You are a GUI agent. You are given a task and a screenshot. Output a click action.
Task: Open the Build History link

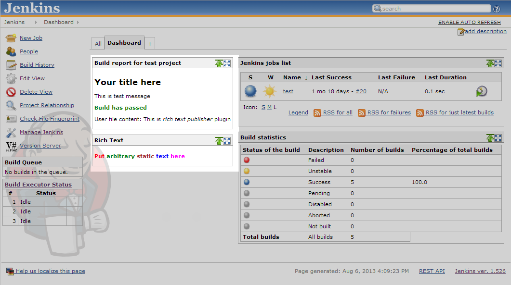click(37, 65)
